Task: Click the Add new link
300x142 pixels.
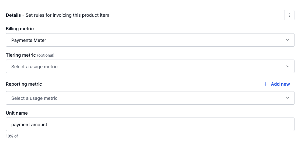Action: pos(280,84)
